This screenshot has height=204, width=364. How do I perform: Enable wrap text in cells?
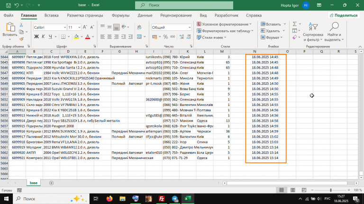tap(139, 27)
